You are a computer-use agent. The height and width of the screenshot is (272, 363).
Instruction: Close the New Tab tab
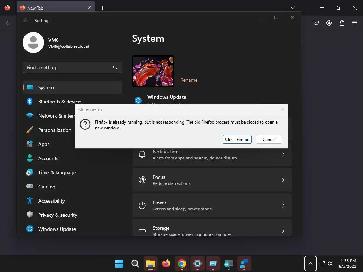click(89, 8)
